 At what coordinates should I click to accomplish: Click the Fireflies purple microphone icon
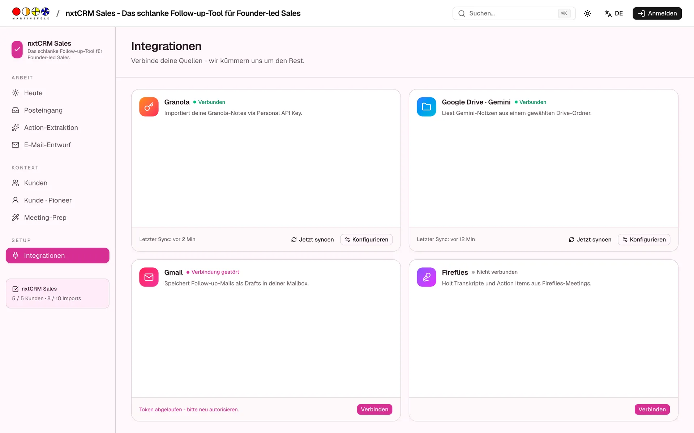(427, 277)
